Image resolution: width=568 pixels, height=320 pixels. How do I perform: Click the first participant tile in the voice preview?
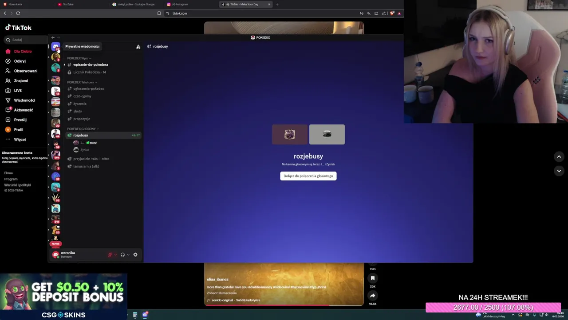[290, 134]
